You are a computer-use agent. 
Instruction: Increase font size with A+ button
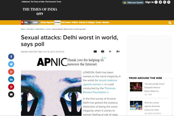(x=118, y=52)
